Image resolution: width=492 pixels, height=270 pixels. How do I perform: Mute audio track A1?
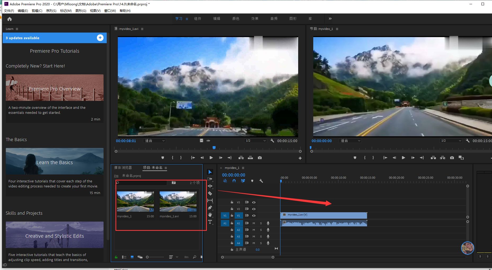pos(254,223)
